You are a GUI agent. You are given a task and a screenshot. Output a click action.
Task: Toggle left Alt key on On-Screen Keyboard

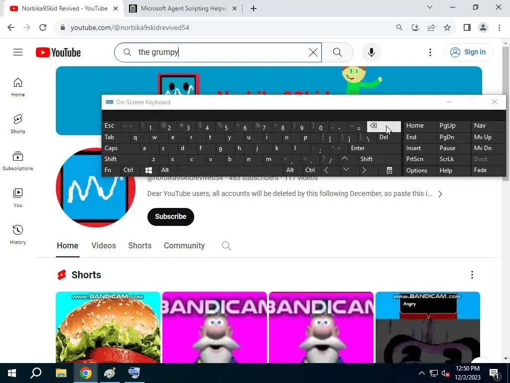(168, 170)
